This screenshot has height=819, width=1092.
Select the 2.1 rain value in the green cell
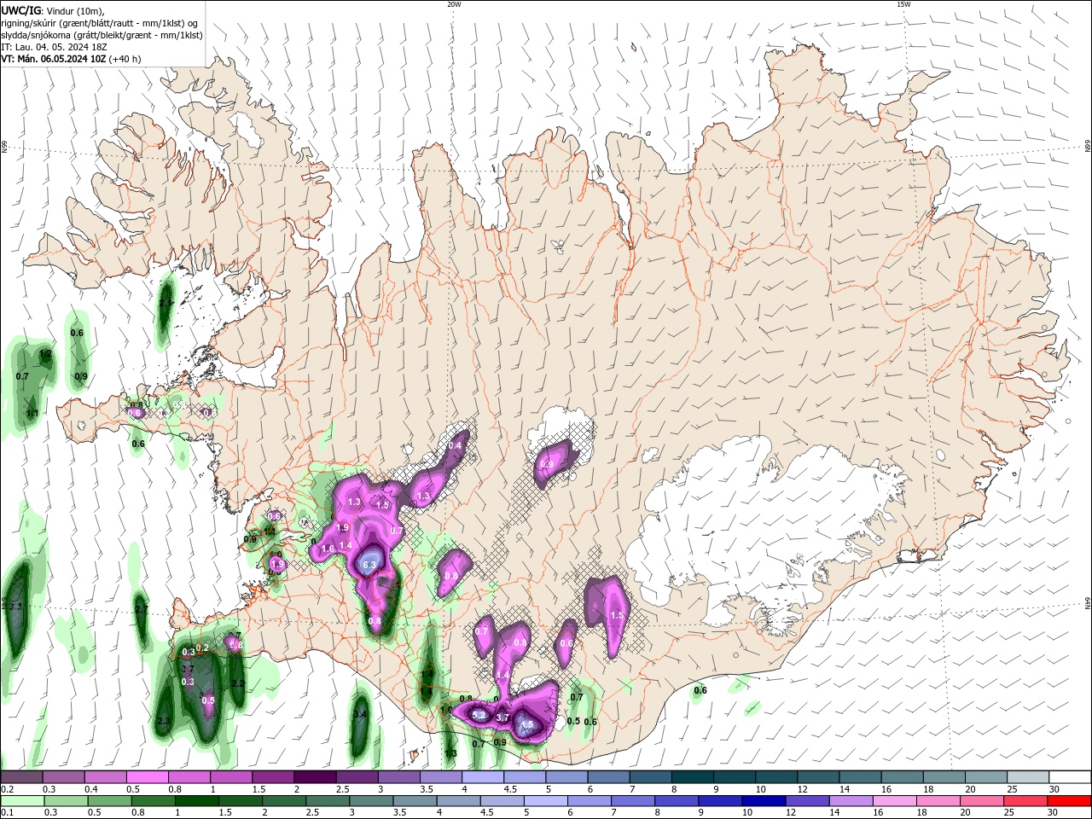pos(166,303)
